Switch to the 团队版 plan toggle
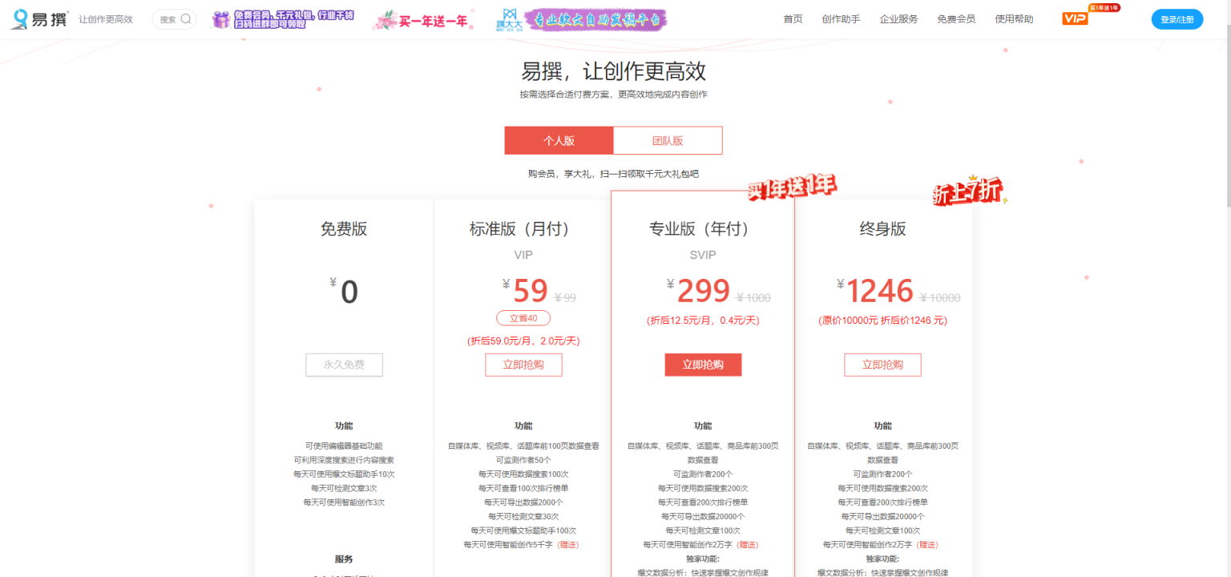1231x577 pixels. coord(668,140)
